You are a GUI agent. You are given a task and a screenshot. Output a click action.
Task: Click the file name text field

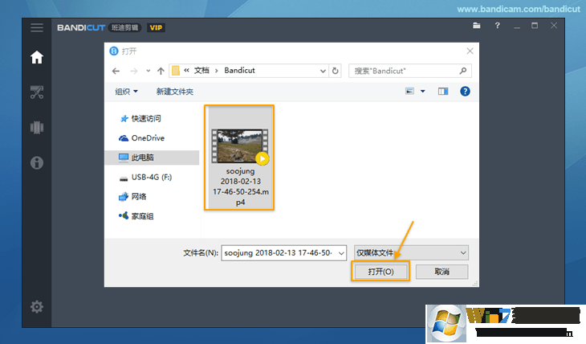pos(279,253)
